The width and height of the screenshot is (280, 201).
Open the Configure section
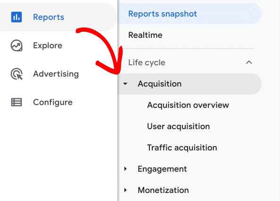(53, 102)
